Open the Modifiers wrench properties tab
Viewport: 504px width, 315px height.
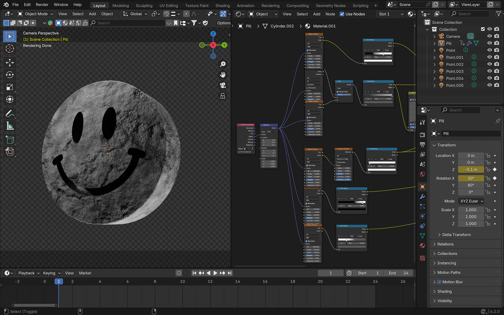pyautogui.click(x=422, y=197)
